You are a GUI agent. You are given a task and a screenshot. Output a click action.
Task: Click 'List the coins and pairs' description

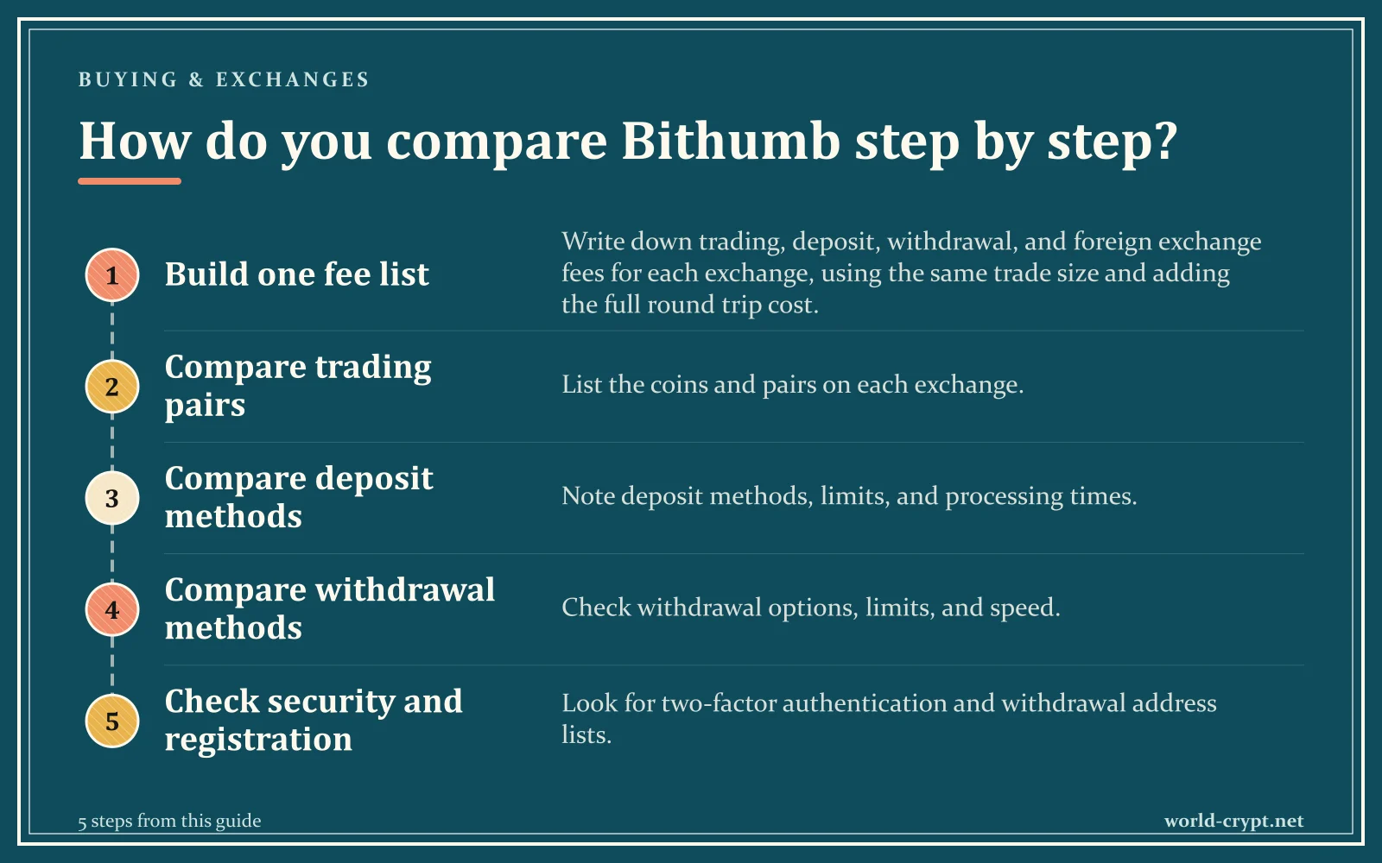click(x=792, y=385)
